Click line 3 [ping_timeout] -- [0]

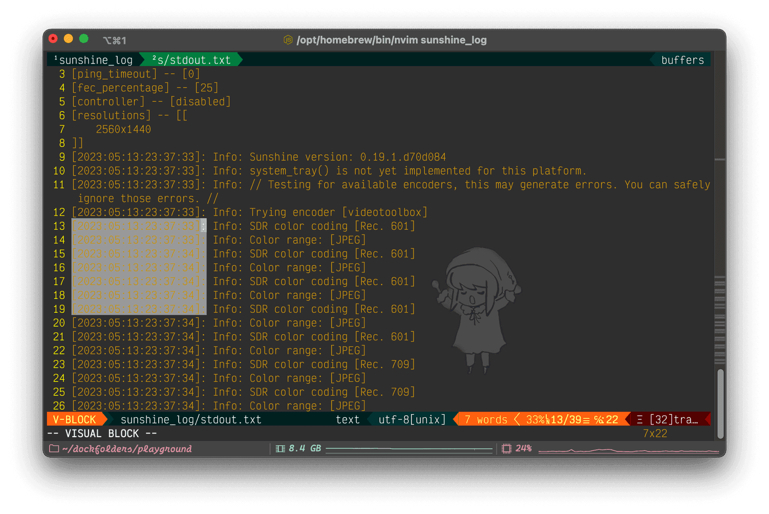pyautogui.click(x=136, y=74)
